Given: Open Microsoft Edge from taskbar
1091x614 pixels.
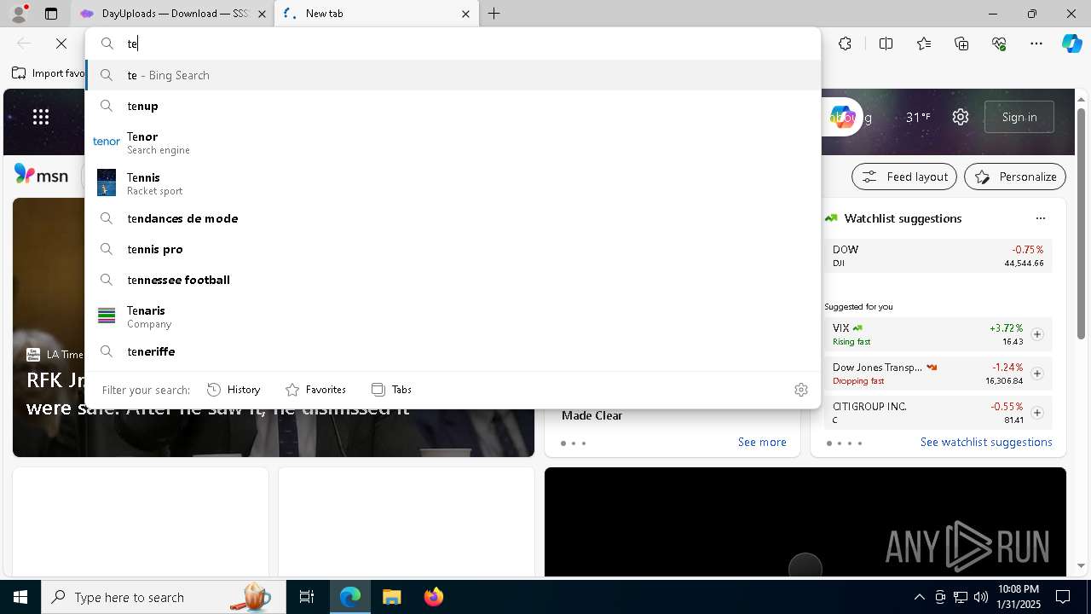Looking at the screenshot, I should click(350, 597).
